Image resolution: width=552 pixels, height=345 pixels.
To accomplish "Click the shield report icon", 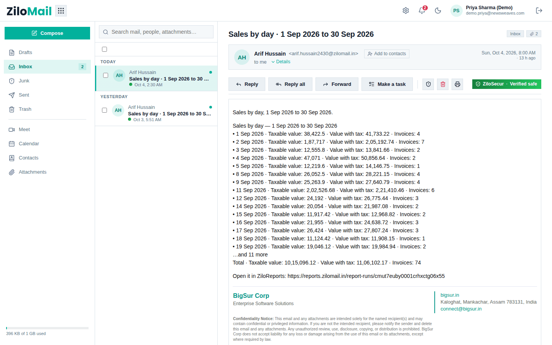I will (428, 84).
